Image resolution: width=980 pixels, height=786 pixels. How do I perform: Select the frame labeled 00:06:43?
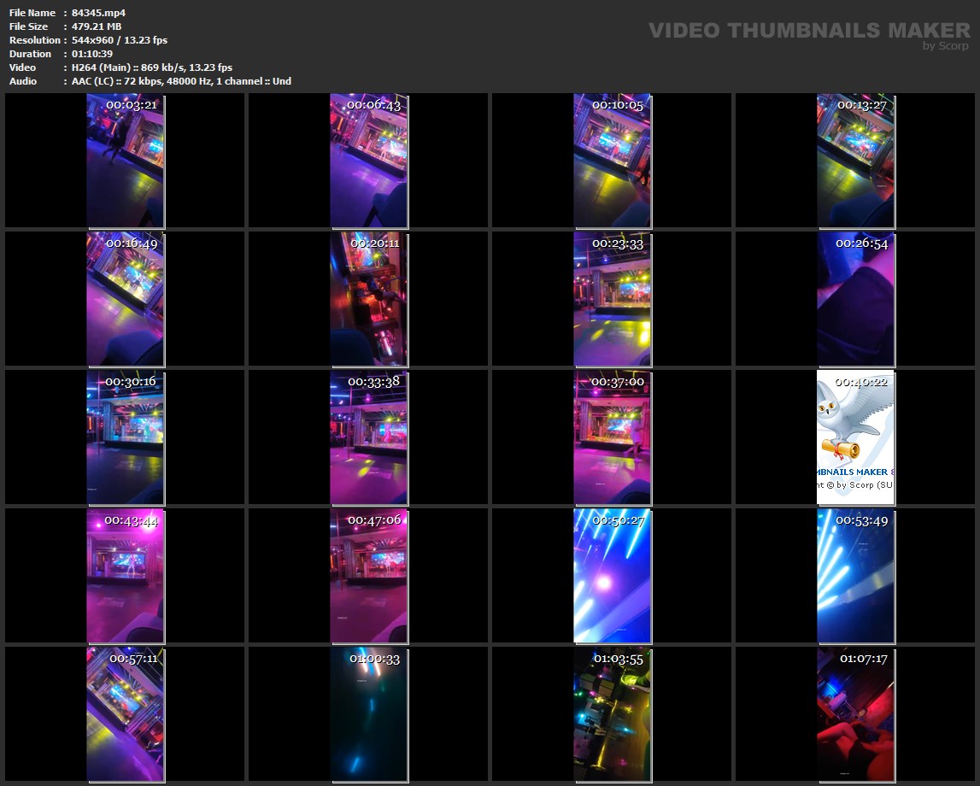pyautogui.click(x=369, y=161)
